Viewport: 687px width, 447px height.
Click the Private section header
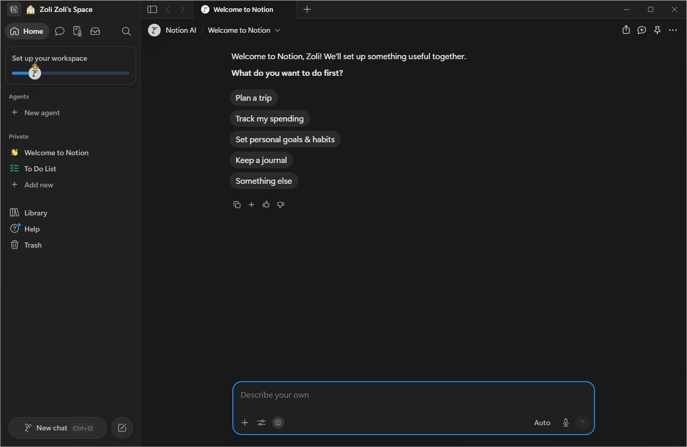(19, 137)
